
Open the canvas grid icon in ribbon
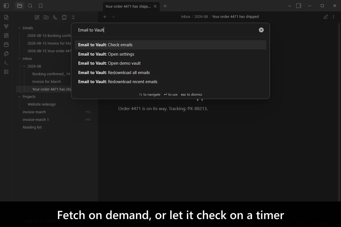pyautogui.click(x=6, y=35)
